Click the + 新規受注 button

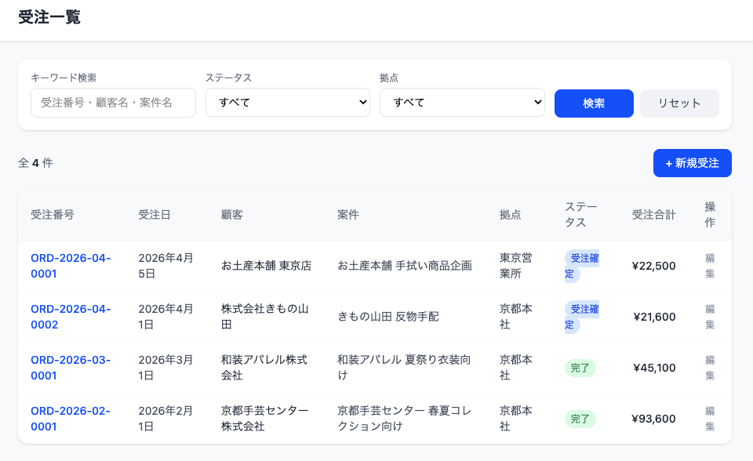point(693,163)
